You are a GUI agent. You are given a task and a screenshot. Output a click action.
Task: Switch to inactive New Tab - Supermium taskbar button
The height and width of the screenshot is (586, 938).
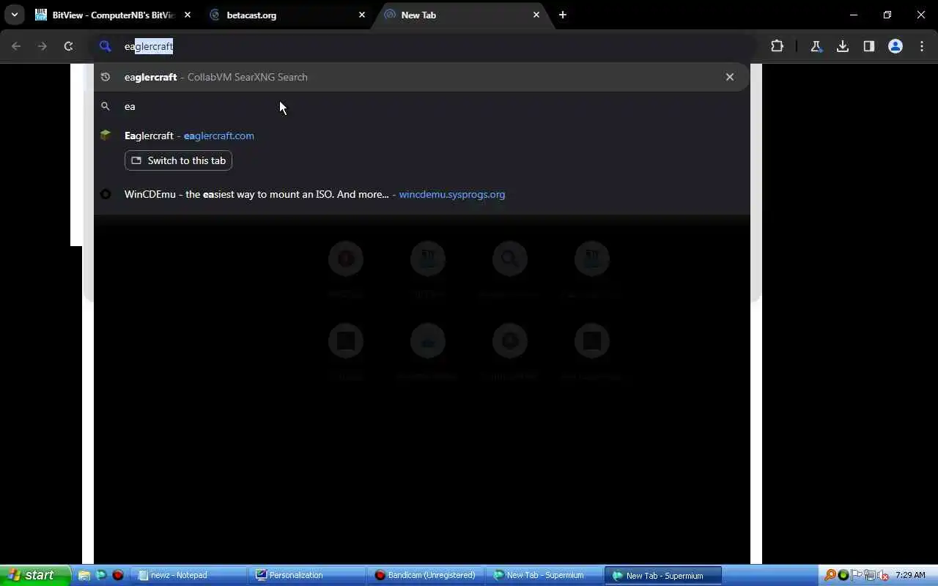(x=545, y=575)
